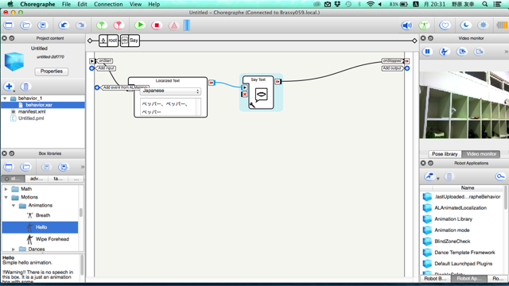The width and height of the screenshot is (509, 286).
Task: Collapse the behavior_1 folder
Action: tap(5, 99)
